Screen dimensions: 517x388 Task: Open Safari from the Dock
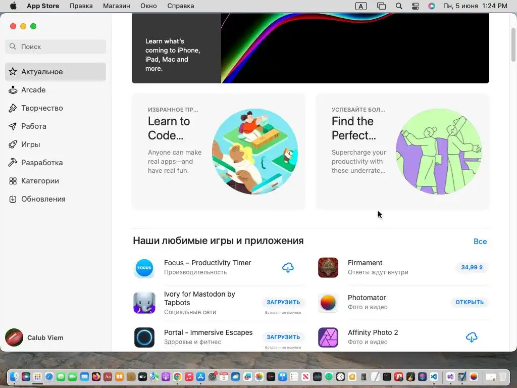click(x=49, y=376)
